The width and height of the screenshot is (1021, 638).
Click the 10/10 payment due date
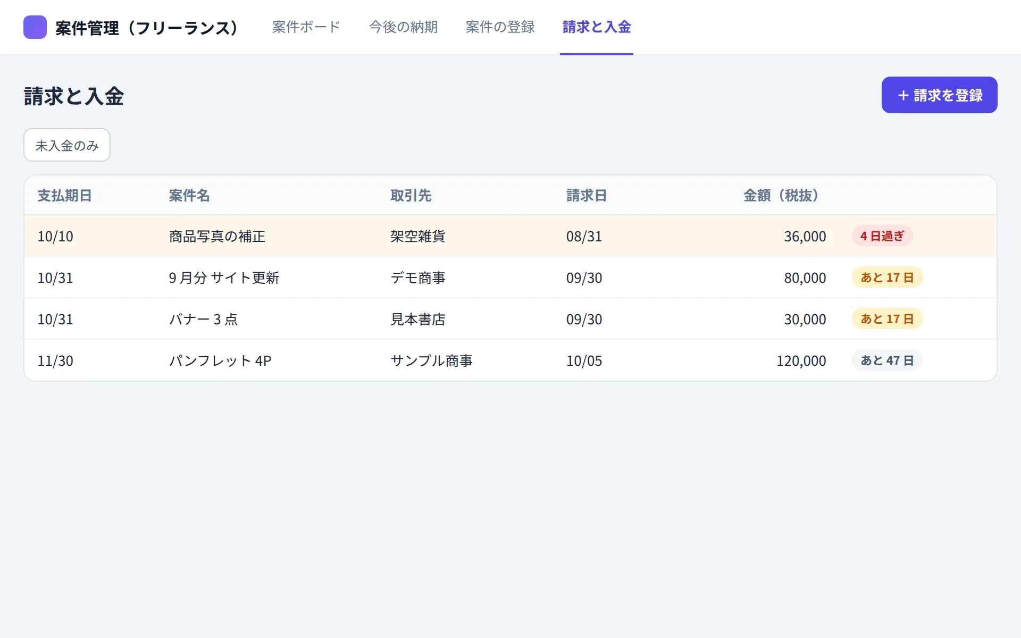tap(55, 236)
